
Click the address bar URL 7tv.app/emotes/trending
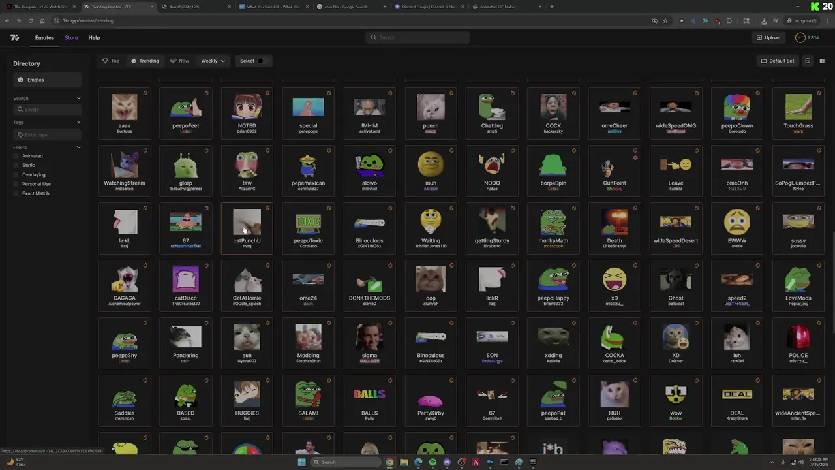(87, 20)
